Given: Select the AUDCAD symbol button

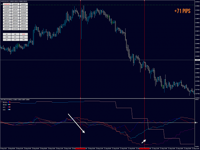Looking at the screenshot, I should click(x=7, y=4).
